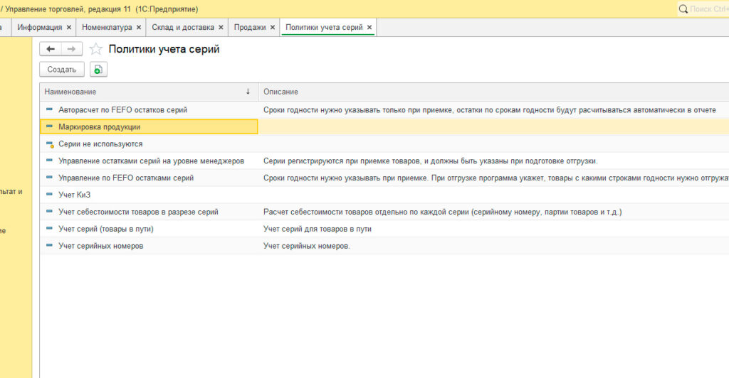
Task: Click description 'Сроки годности нужно указывать при приемке. При отгрузке'
Action: [496, 178]
